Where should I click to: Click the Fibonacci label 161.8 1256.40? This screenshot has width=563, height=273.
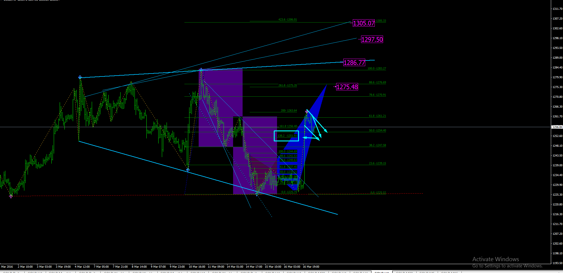tap(288, 126)
